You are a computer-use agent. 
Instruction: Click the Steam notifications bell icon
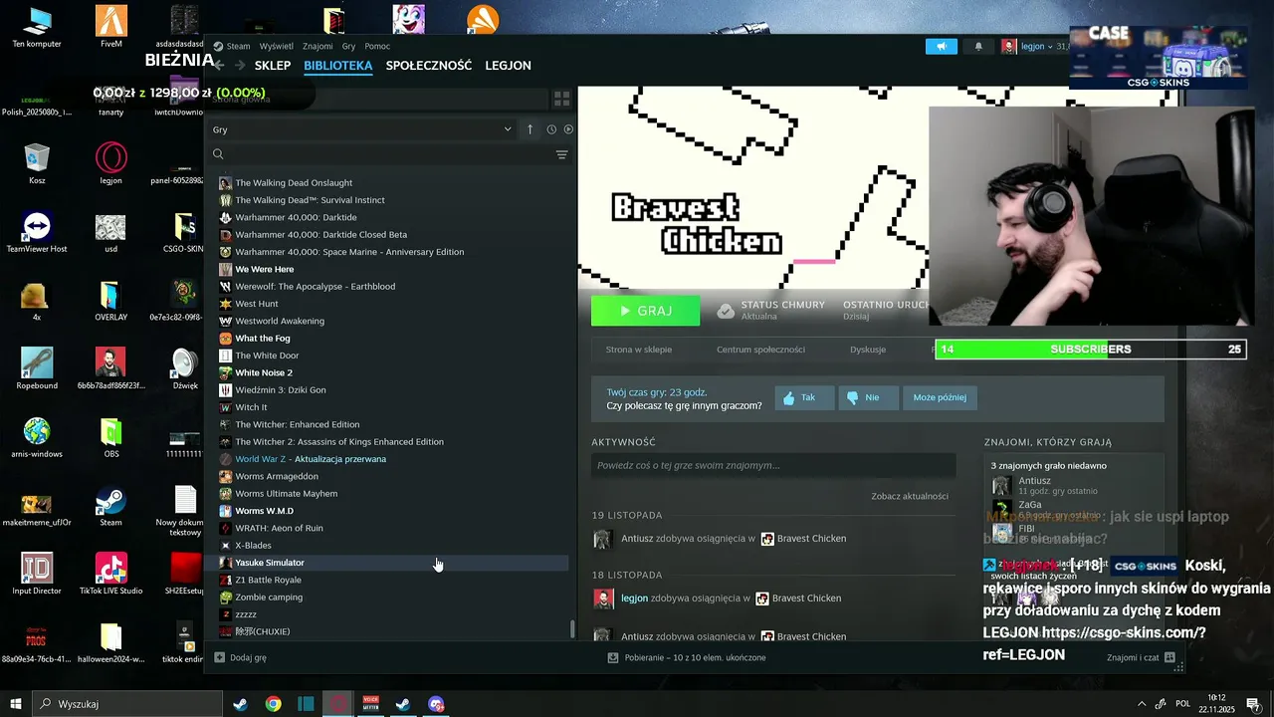(x=978, y=46)
